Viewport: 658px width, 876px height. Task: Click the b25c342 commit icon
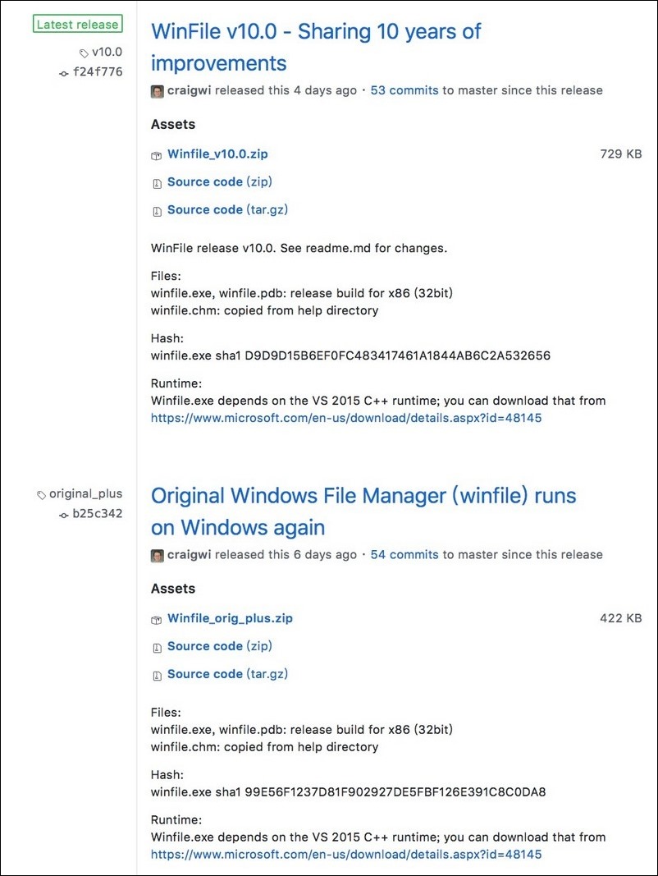coord(64,515)
